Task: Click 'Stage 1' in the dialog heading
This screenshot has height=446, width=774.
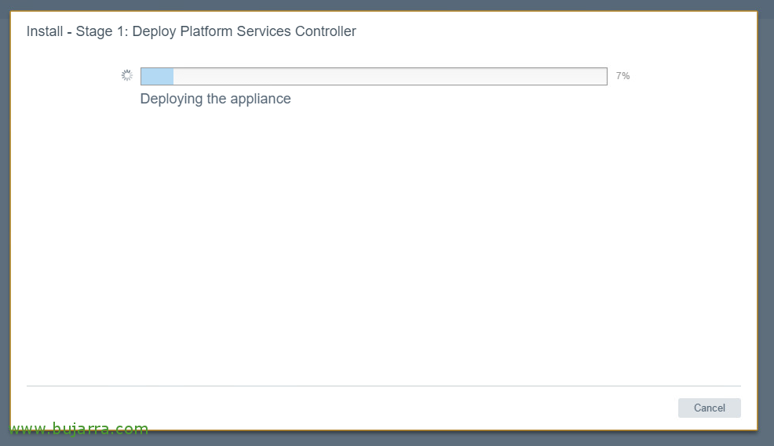Action: 102,31
